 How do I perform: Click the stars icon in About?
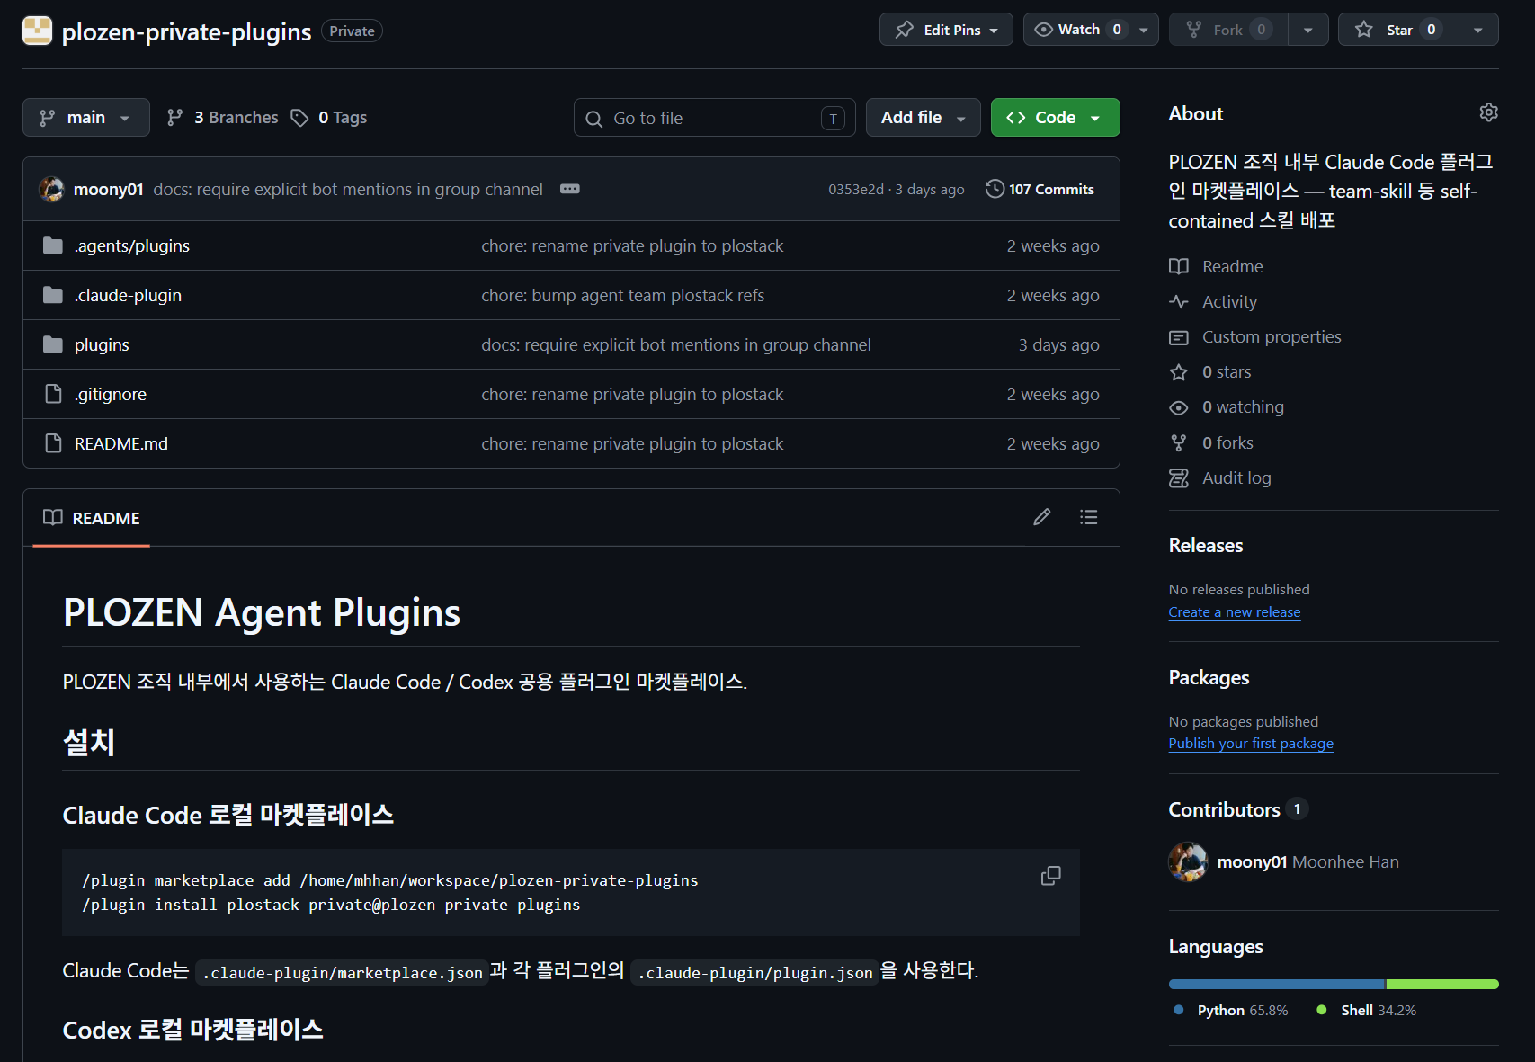coord(1178,372)
